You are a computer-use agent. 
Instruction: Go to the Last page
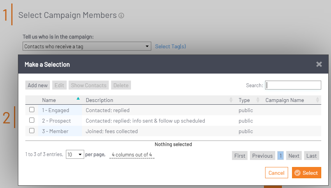click(x=312, y=156)
